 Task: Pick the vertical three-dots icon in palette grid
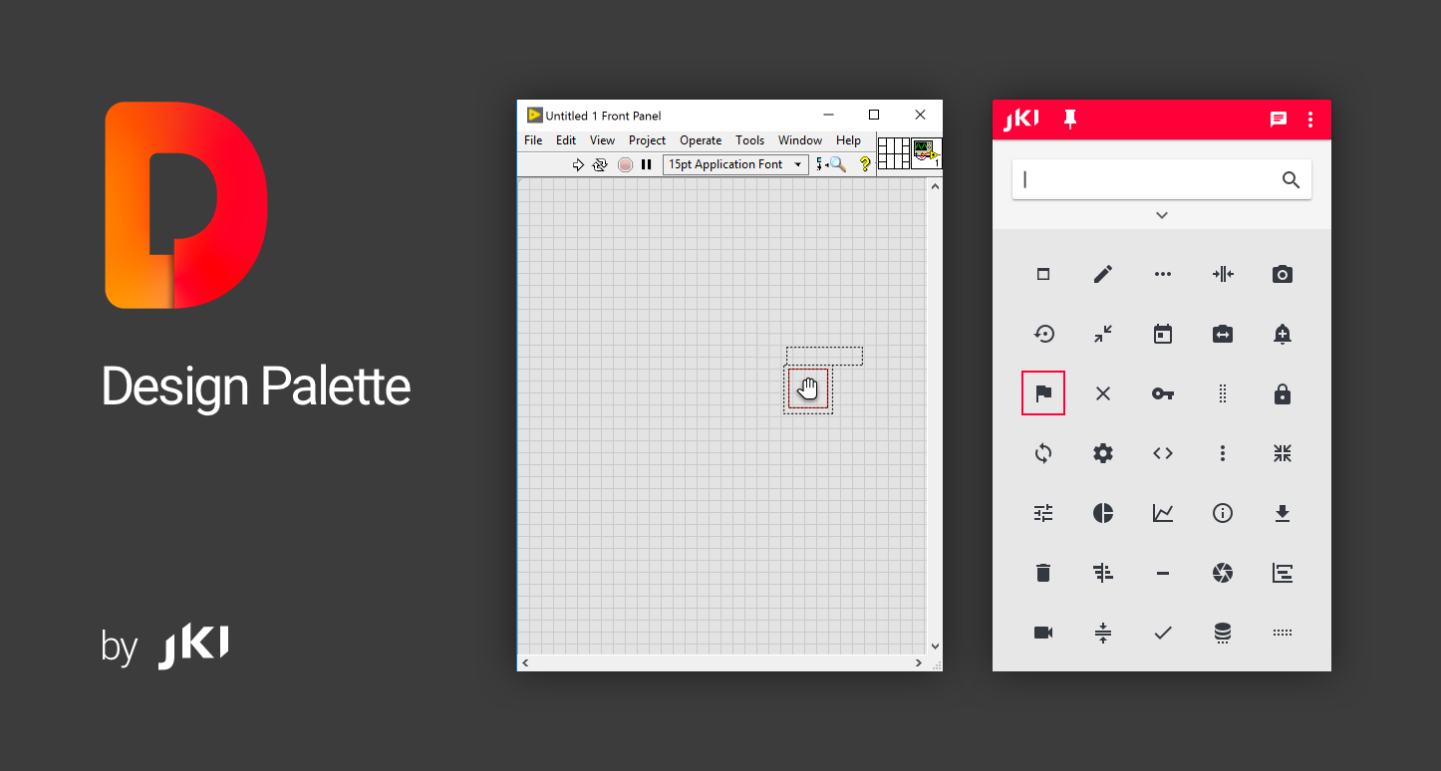click(x=1223, y=453)
